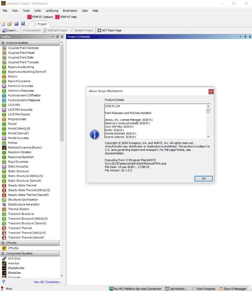Click the Save As icon
The image size is (252, 291).
(23, 24)
